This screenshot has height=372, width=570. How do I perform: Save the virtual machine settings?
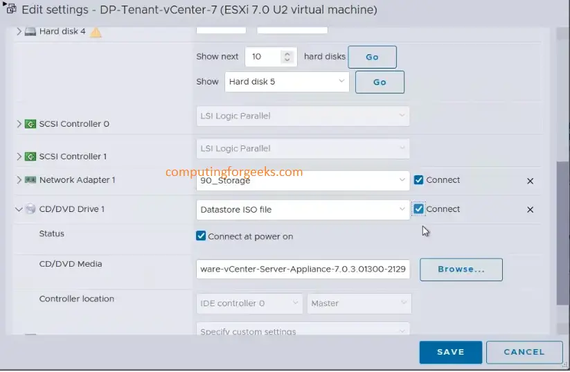pos(451,352)
